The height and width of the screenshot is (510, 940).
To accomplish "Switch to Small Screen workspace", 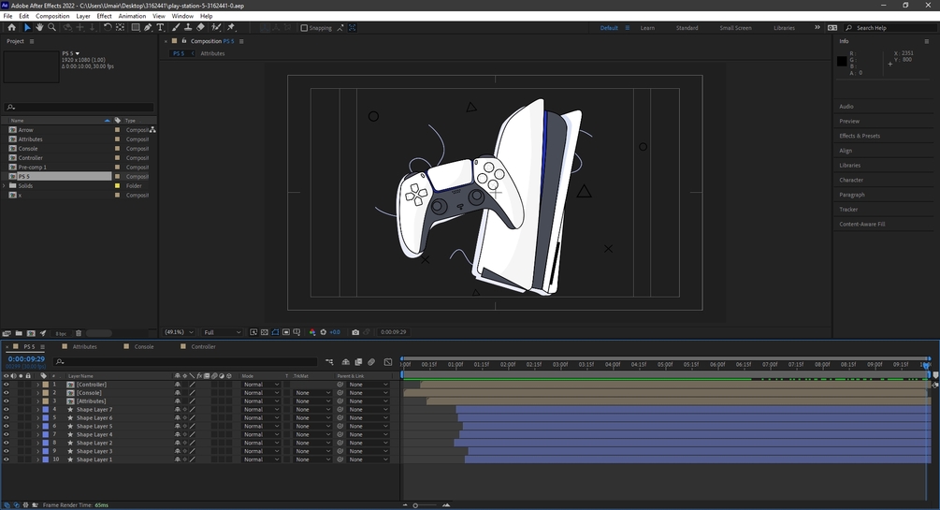I will 735,28.
